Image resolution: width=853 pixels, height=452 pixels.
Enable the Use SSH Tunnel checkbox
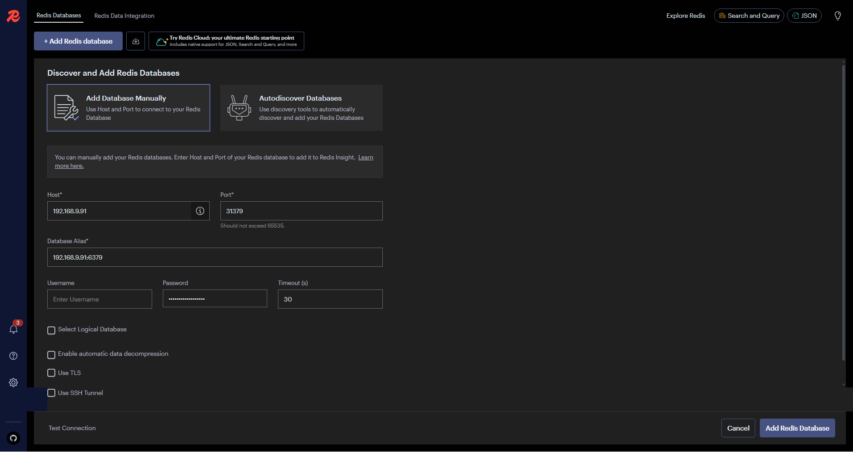click(x=51, y=393)
